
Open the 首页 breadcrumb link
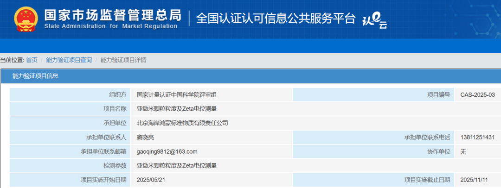[x=32, y=60]
